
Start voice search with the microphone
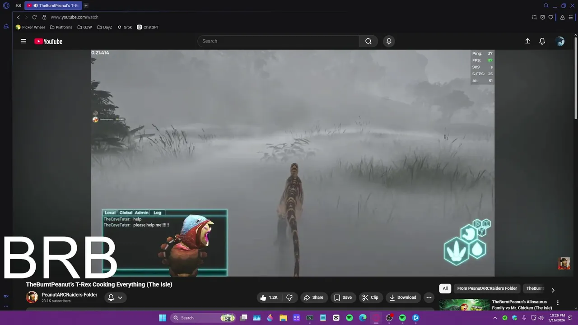pos(389,41)
